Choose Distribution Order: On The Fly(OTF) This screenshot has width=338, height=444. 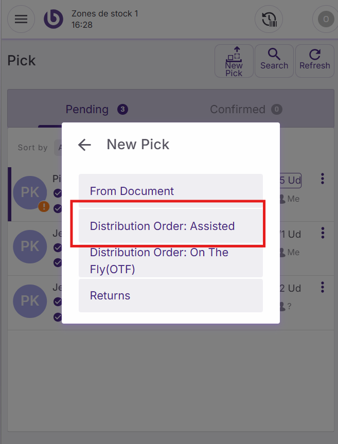(x=170, y=261)
